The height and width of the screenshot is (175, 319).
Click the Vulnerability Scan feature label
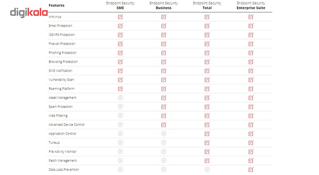pyautogui.click(x=61, y=80)
